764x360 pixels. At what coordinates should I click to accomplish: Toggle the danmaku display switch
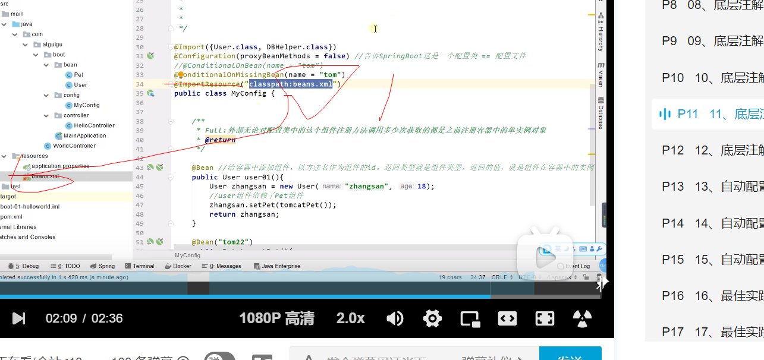(x=219, y=358)
